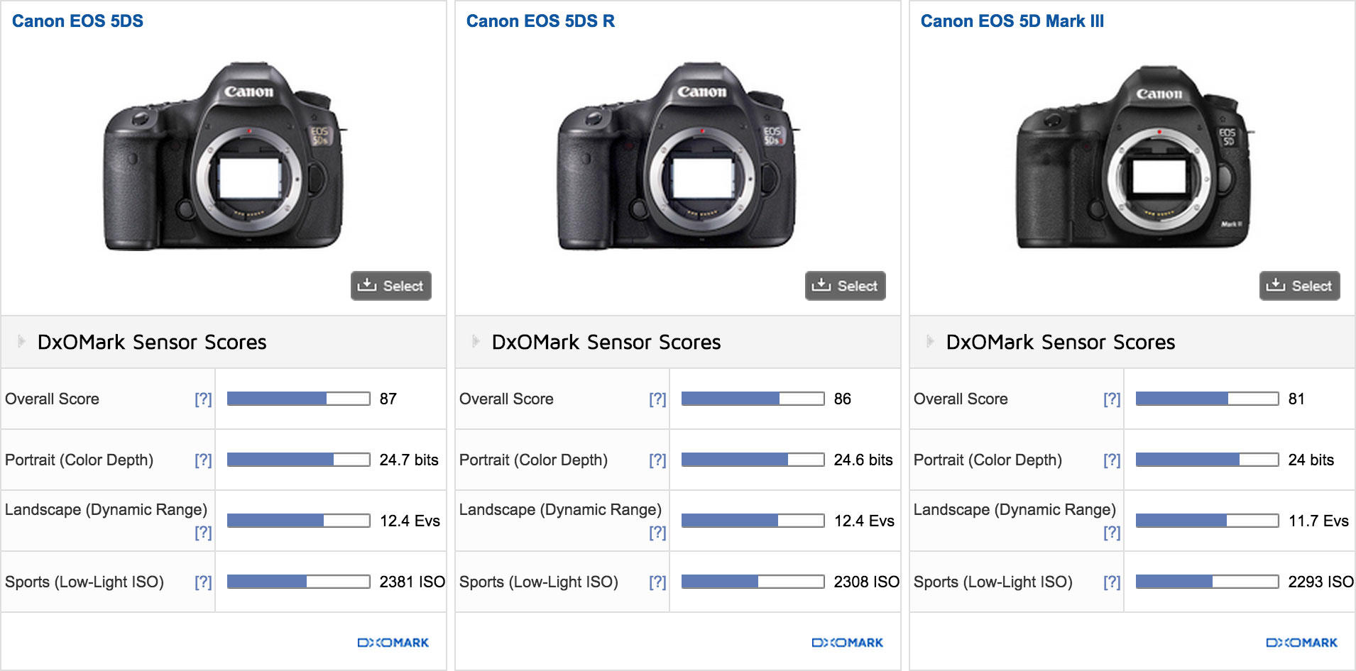The image size is (1356, 671).
Task: Click the 5DS R Overall Score bar showing 86
Action: point(753,399)
